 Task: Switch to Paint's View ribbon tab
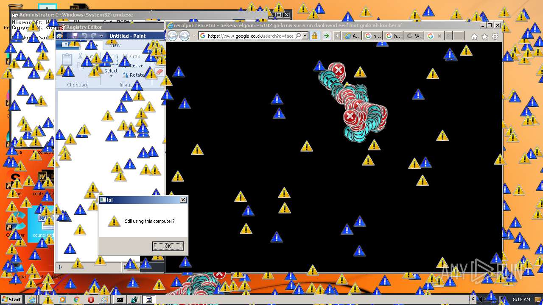pos(115,45)
